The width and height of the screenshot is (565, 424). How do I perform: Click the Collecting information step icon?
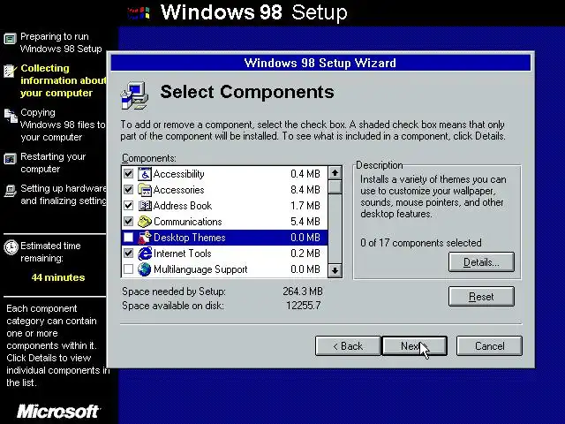pos(10,71)
